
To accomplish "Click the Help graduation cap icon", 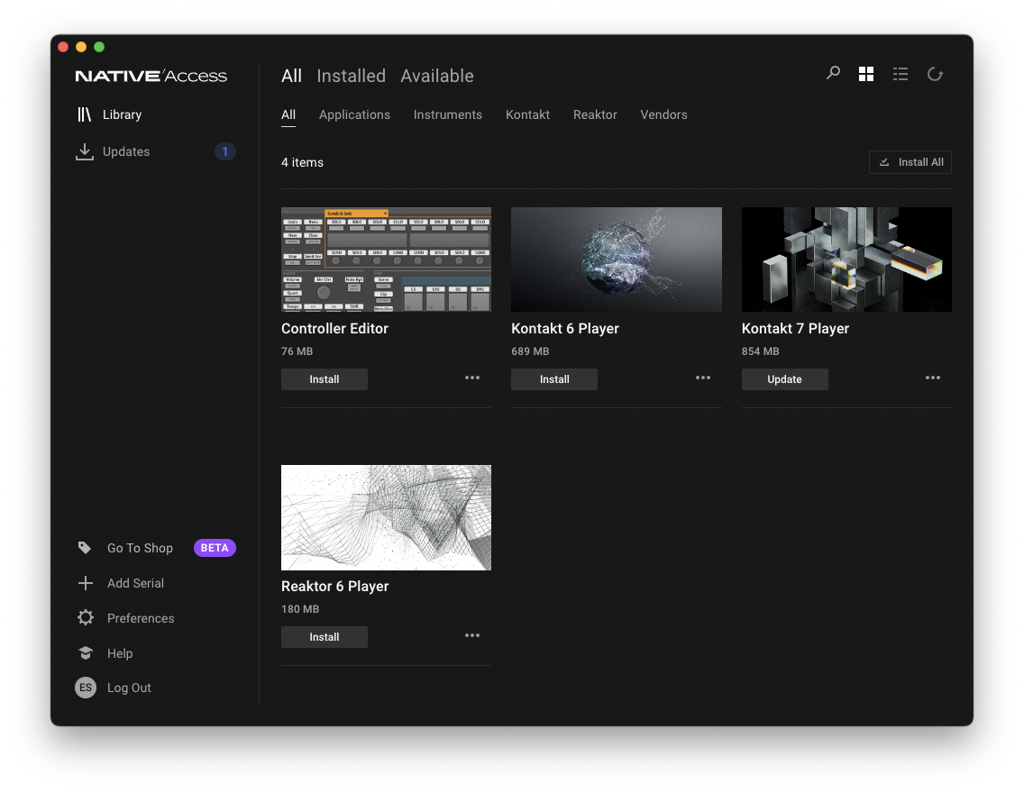I will point(86,652).
